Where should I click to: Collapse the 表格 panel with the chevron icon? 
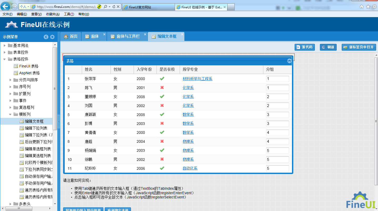pyautogui.click(x=289, y=61)
